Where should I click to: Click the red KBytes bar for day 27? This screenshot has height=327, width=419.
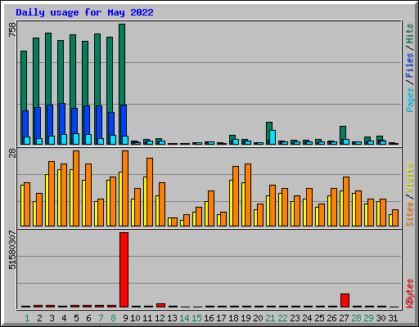[345, 300]
